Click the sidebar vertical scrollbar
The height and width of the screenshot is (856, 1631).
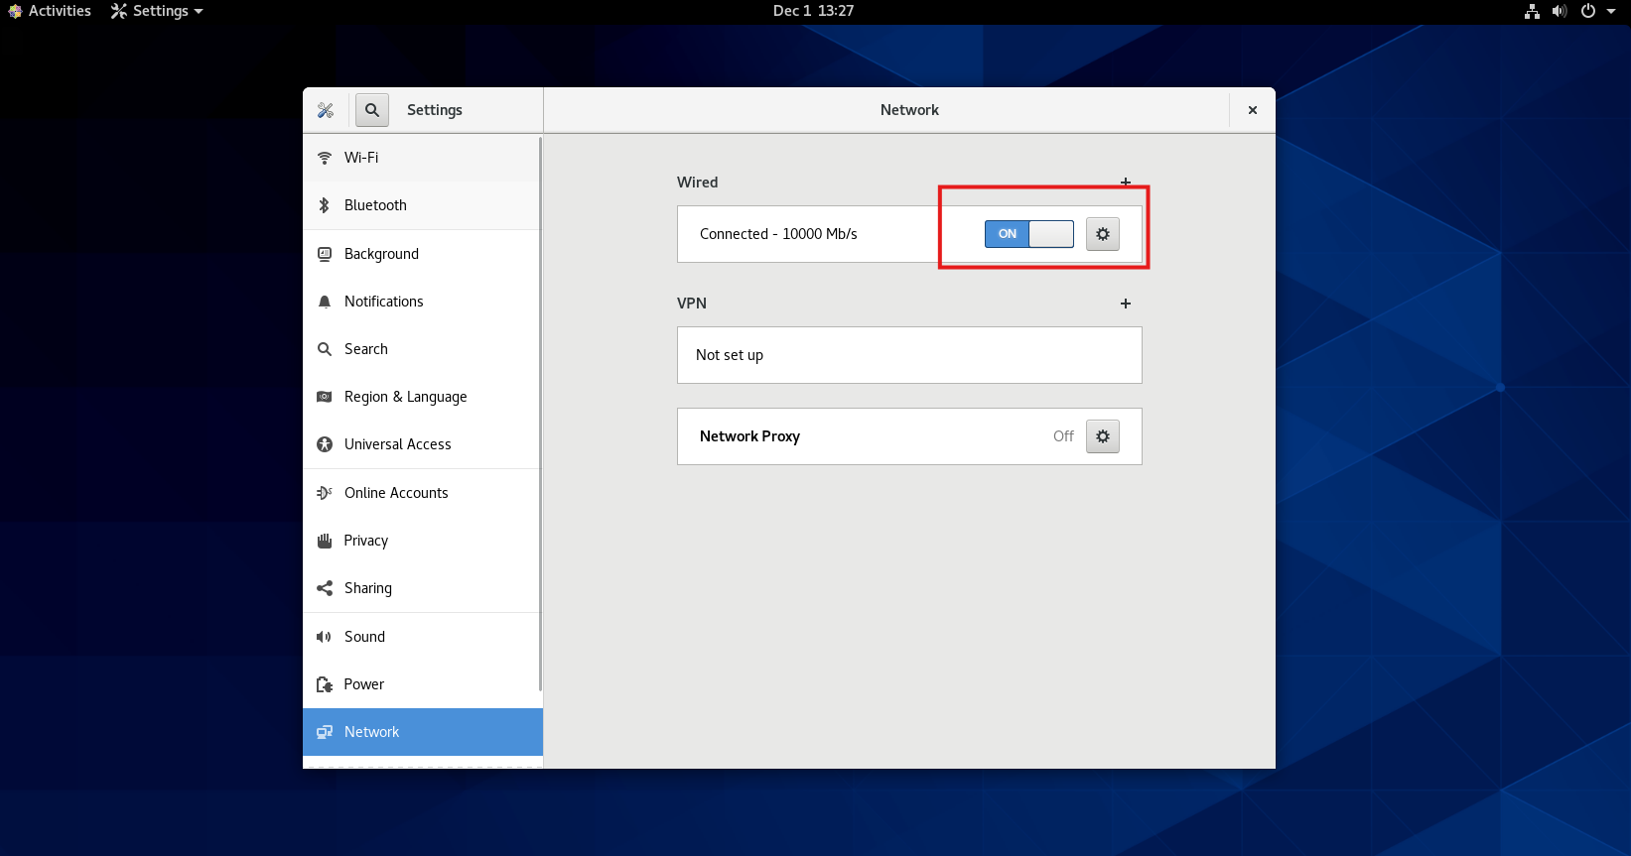pyautogui.click(x=540, y=417)
